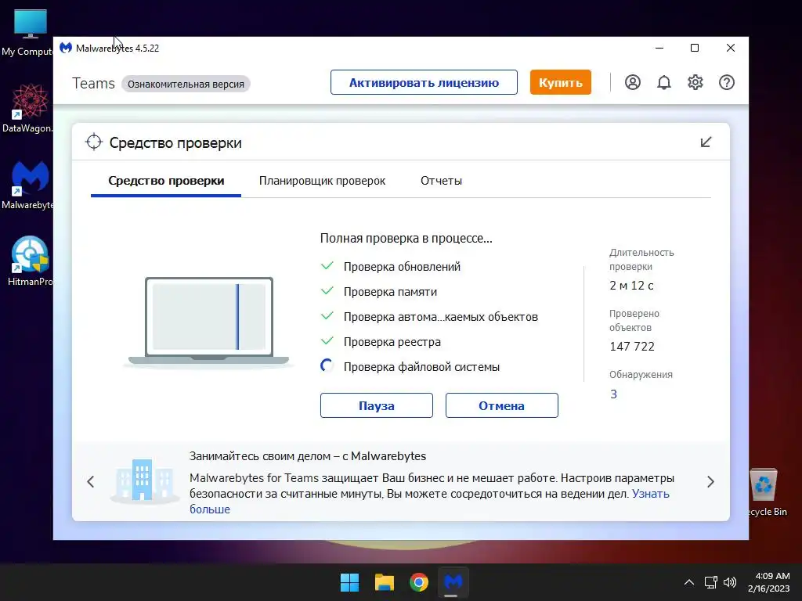Image resolution: width=802 pixels, height=601 pixels.
Task: Click the scan duration value 2 м 12 с
Action: pyautogui.click(x=632, y=286)
